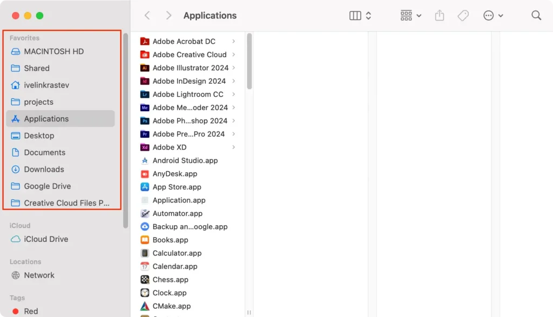553x317 pixels.
Task: Click the column view icon
Action: 356,15
